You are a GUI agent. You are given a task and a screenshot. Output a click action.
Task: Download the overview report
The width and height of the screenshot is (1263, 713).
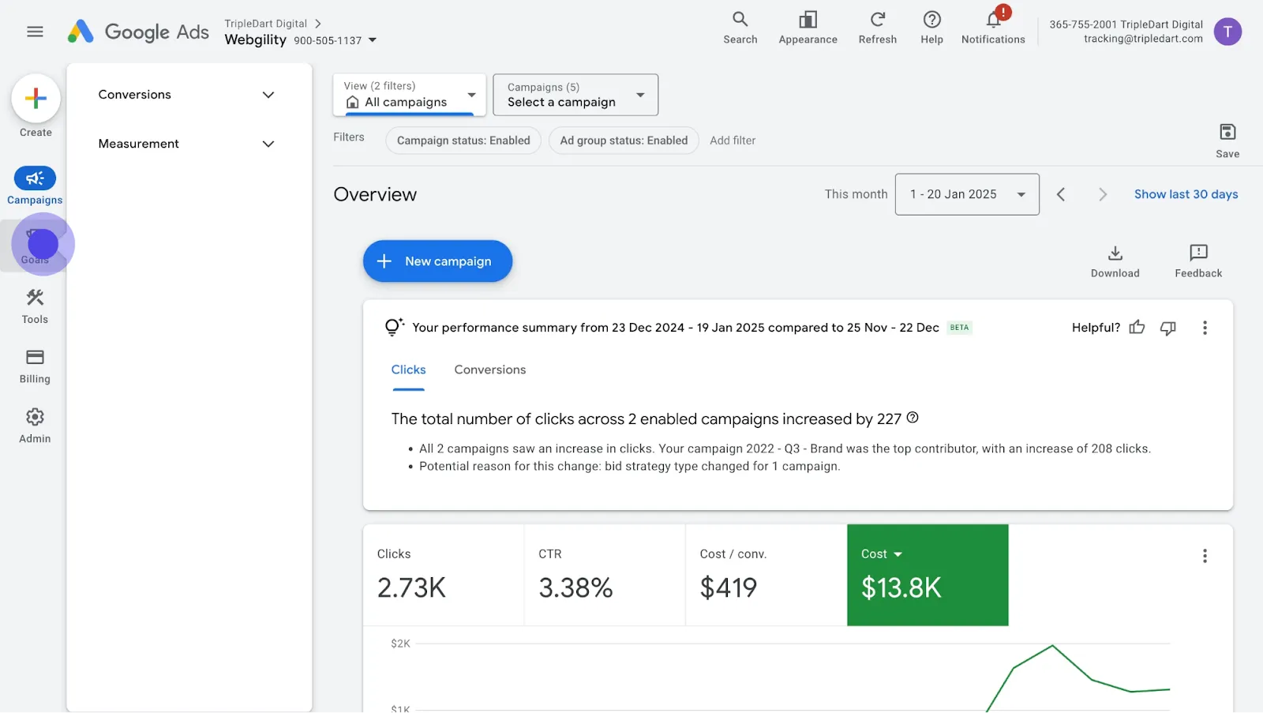point(1115,261)
